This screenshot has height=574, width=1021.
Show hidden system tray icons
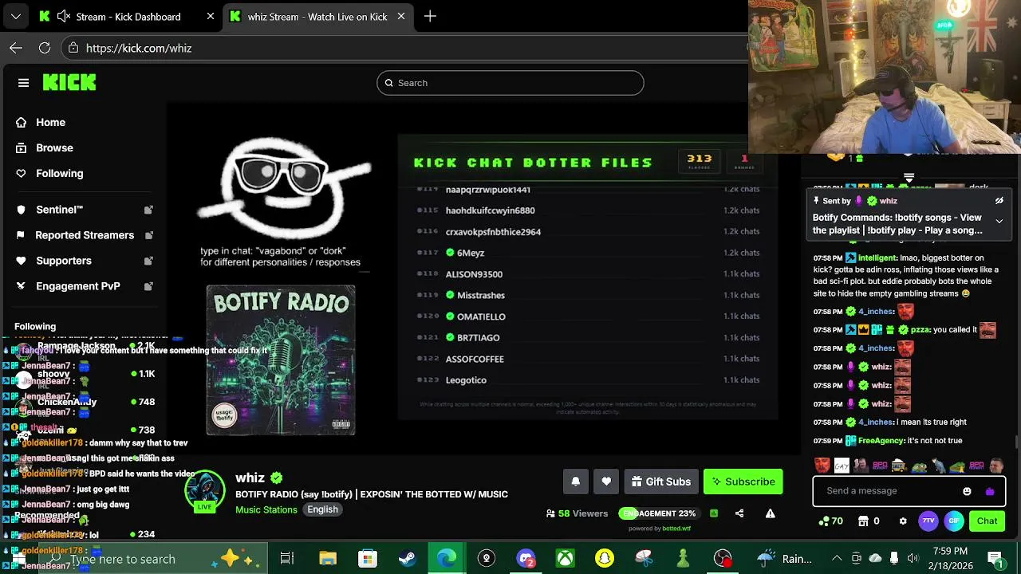pyautogui.click(x=837, y=559)
